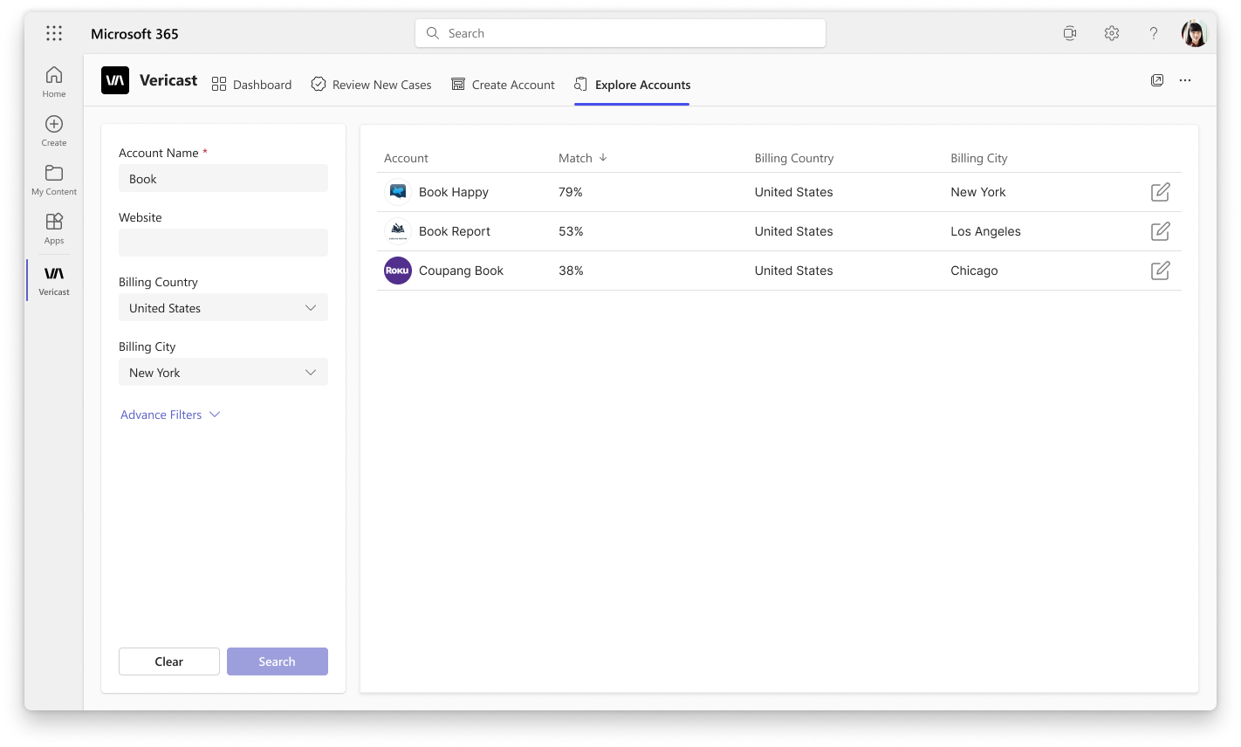Click the Vericast logo in header
1241x747 pixels.
[115, 80]
